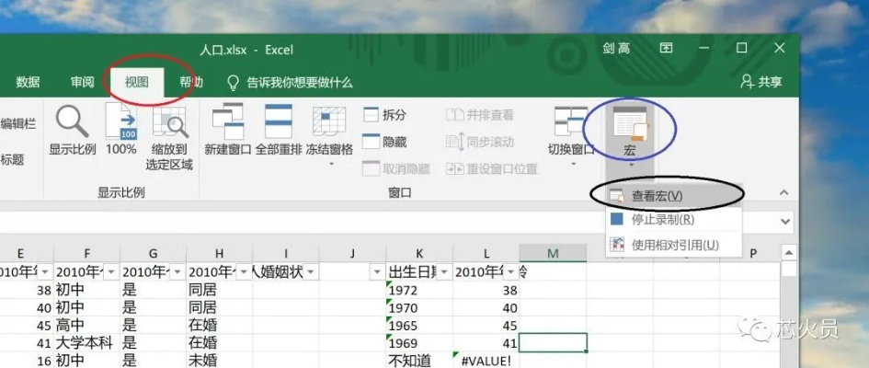Viewport: 869px width, 368px height.
Task: Click 停止录制(R) to stop recording
Action: (662, 220)
